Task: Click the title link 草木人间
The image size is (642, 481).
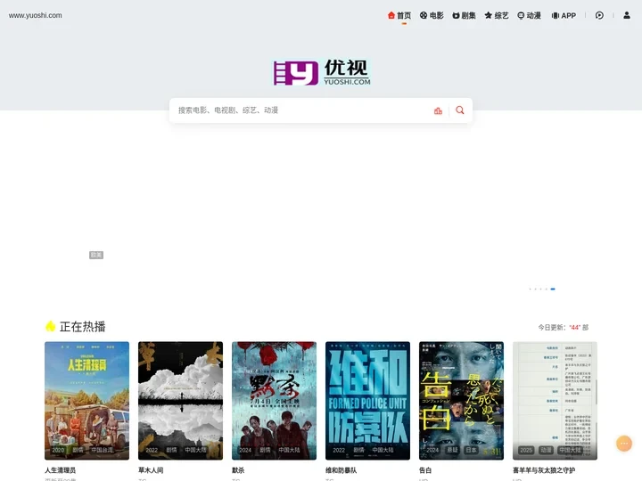Action: click(151, 470)
